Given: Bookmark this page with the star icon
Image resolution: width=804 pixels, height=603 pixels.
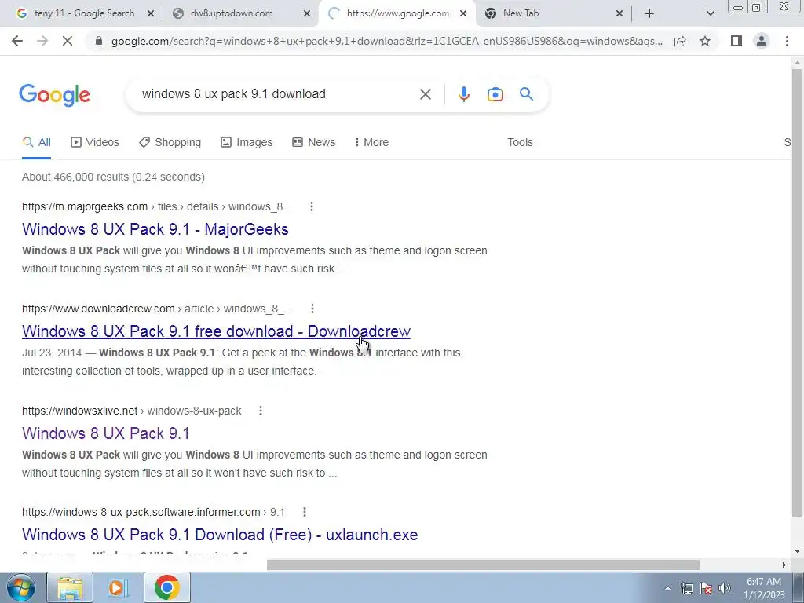Looking at the screenshot, I should (705, 41).
